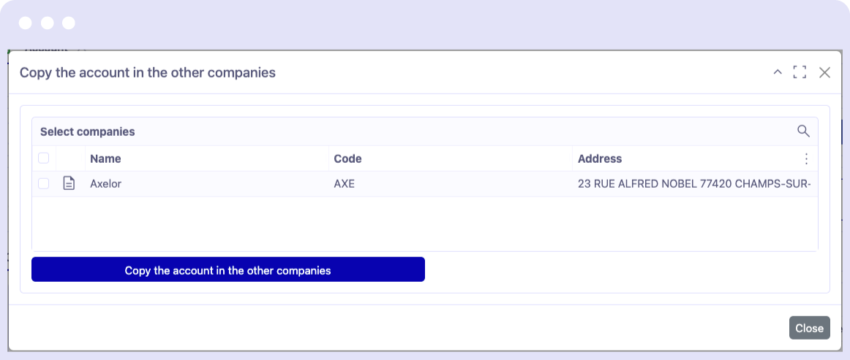
Task: Click the 23 RUE ALFRED NOBEL address cell
Action: coord(693,184)
